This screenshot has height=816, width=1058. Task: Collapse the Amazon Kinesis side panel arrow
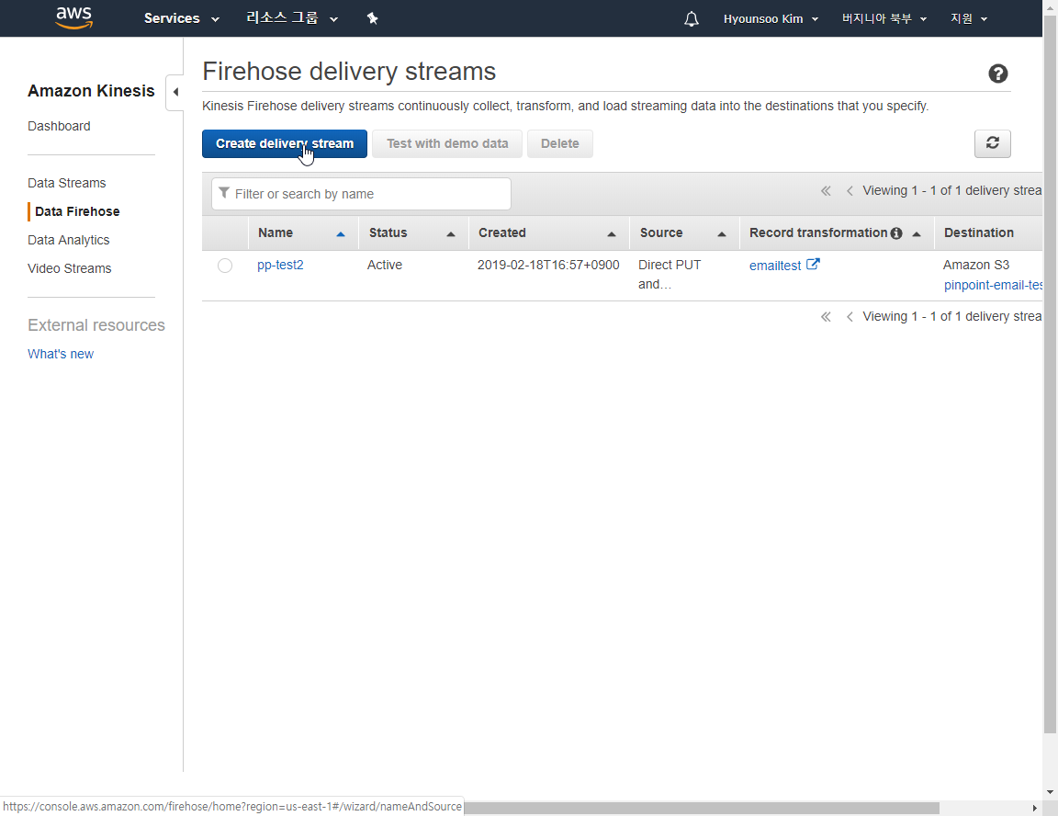coord(175,92)
